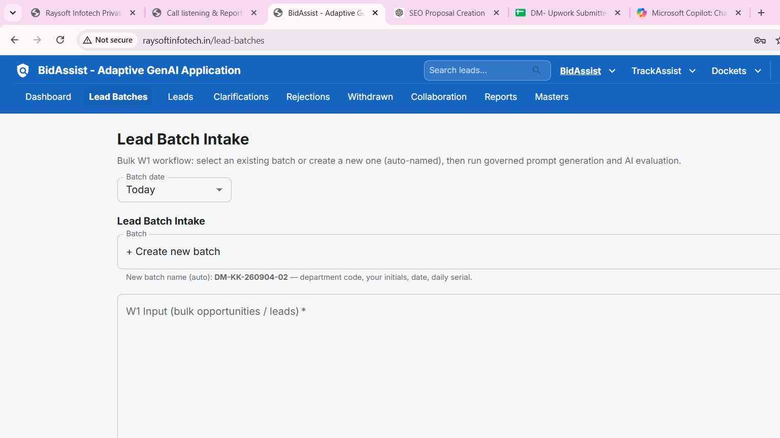Click the search magnifier icon

click(x=537, y=70)
